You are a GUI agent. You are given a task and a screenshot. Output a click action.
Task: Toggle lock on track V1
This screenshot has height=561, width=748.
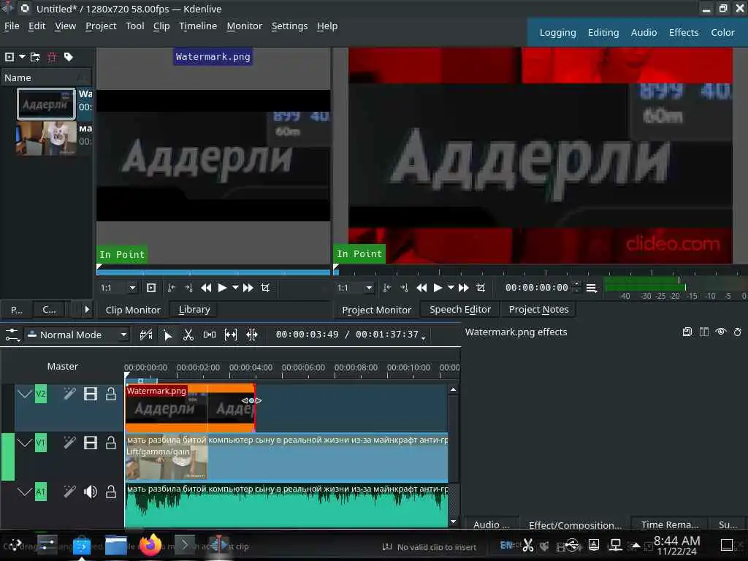(x=111, y=443)
